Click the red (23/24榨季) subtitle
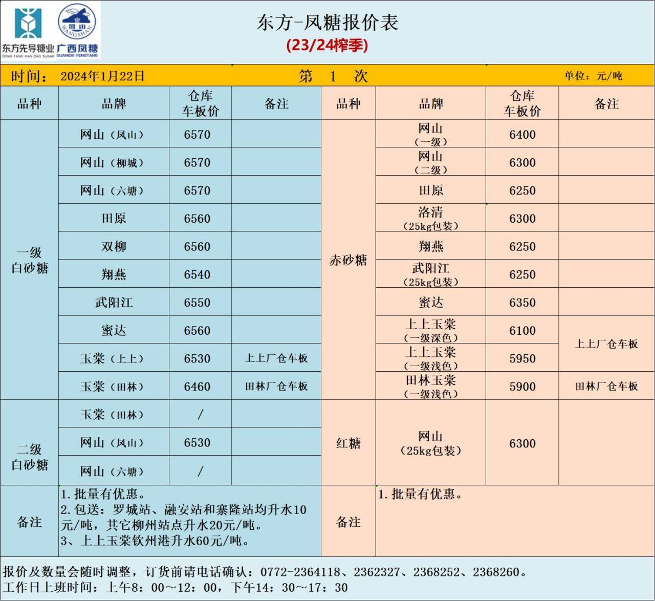The image size is (655, 601). tap(327, 46)
